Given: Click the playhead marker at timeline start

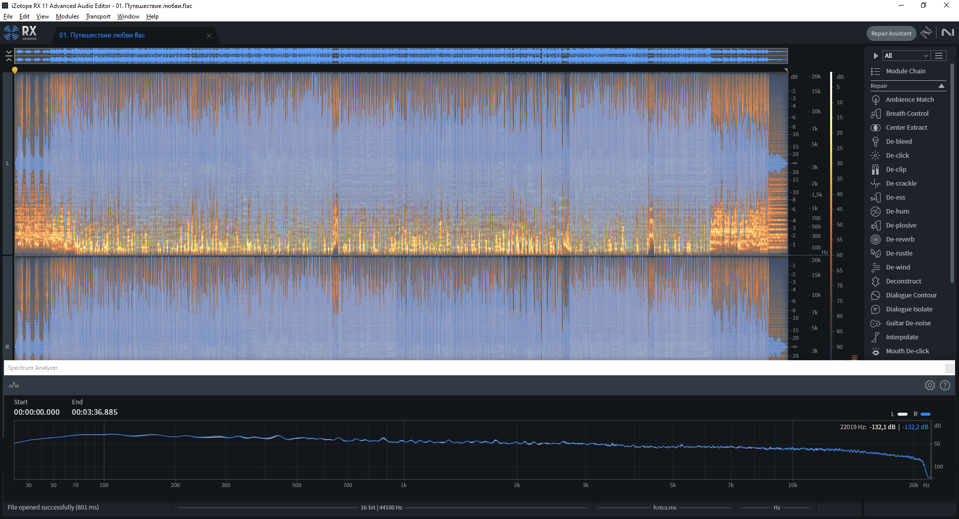Looking at the screenshot, I should tap(15, 70).
